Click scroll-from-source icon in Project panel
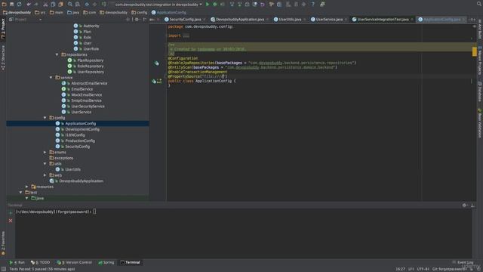This screenshot has height=272, width=483. (128, 20)
